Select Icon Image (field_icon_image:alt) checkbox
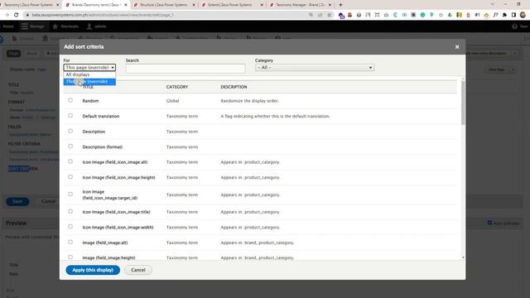 (x=70, y=161)
